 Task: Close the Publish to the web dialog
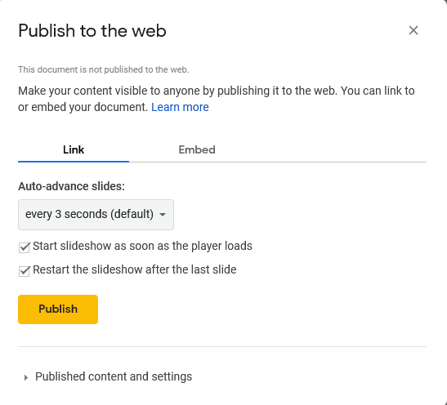tap(413, 30)
